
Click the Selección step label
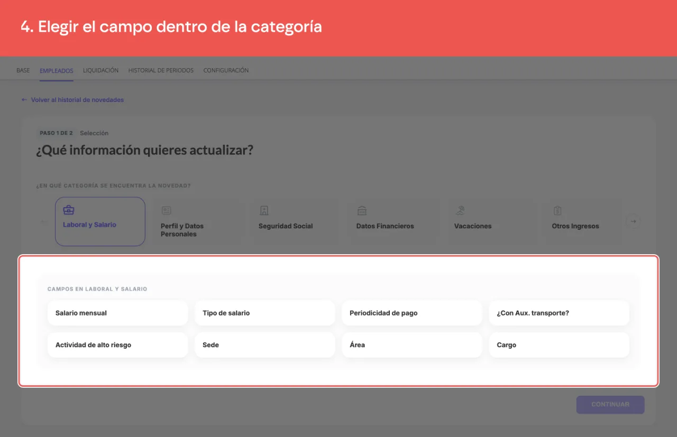tap(94, 133)
